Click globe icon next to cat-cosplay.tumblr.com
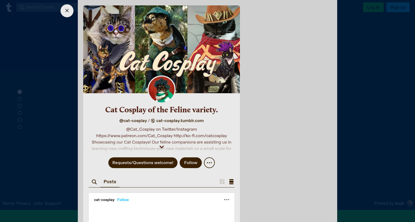Image resolution: width=415 pixels, height=222 pixels. (153, 121)
